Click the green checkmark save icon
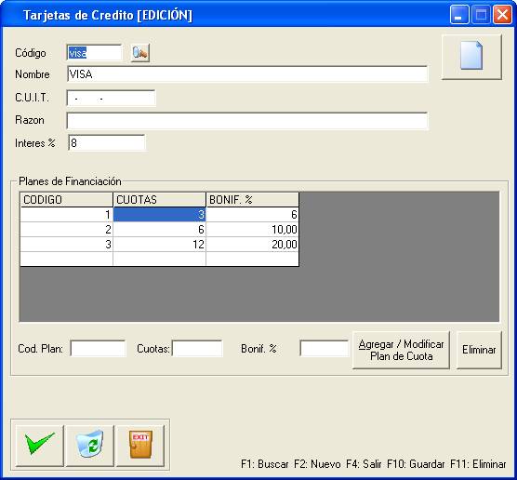 coord(40,445)
